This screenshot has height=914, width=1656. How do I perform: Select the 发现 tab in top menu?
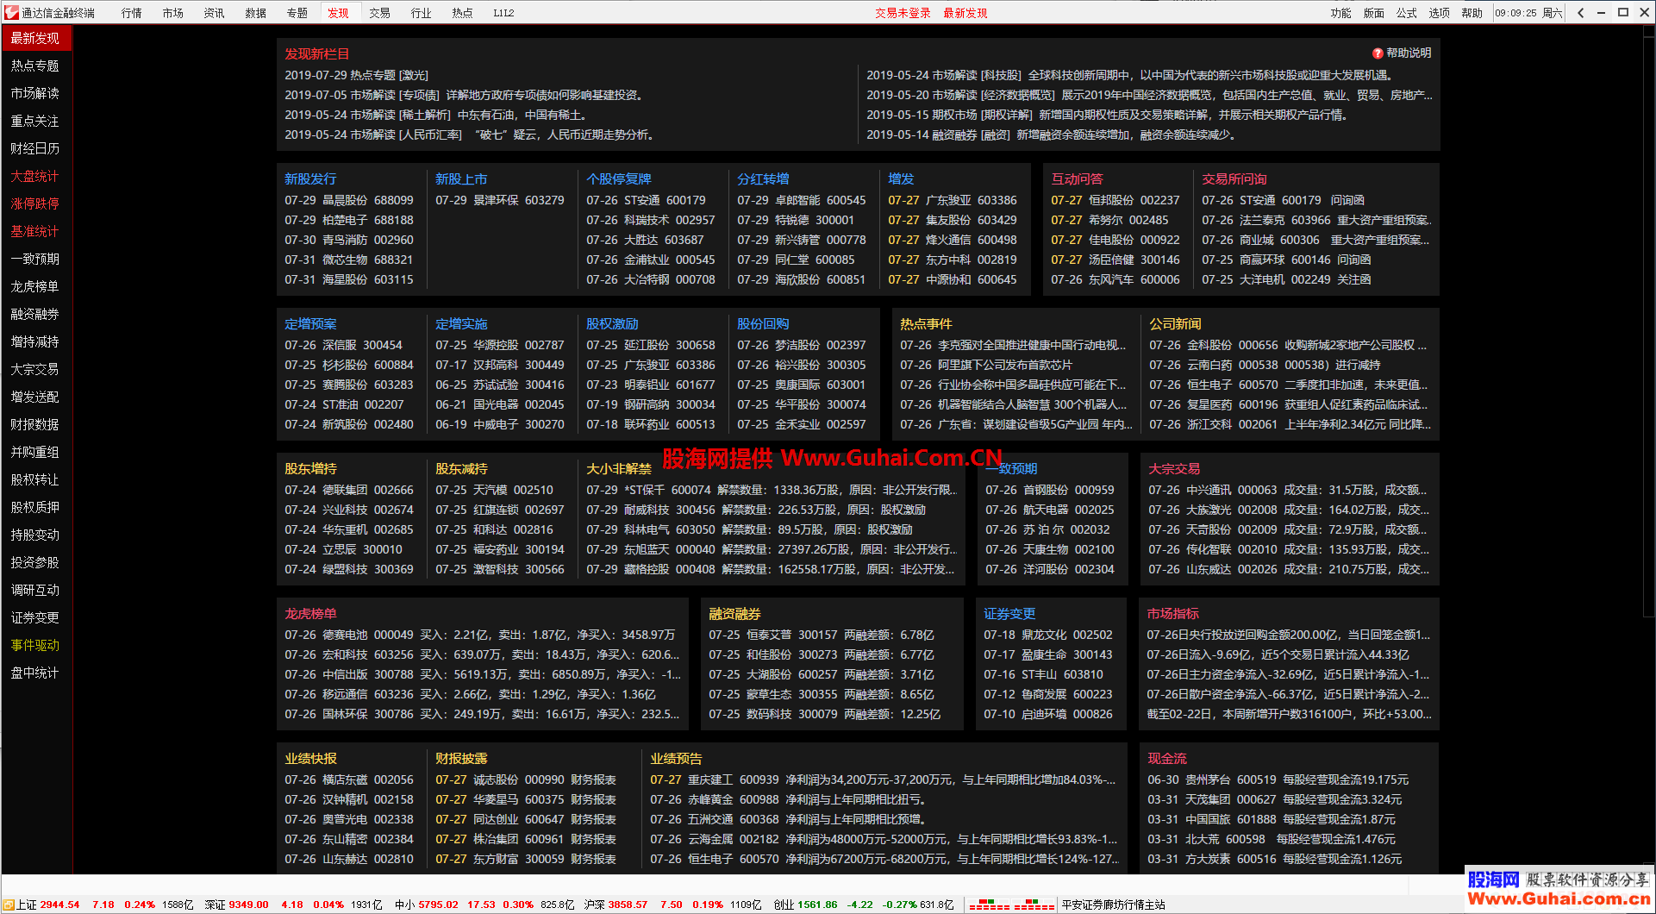tap(339, 13)
